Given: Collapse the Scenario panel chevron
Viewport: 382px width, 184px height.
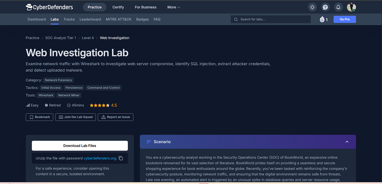Looking at the screenshot, I should (x=347, y=142).
